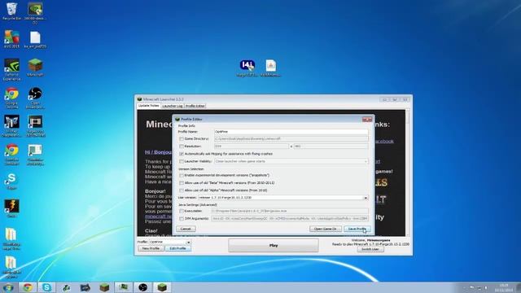Uncheck automatically ask Mojang for crash assistance
Image resolution: width=521 pixels, height=293 pixels.
click(182, 154)
